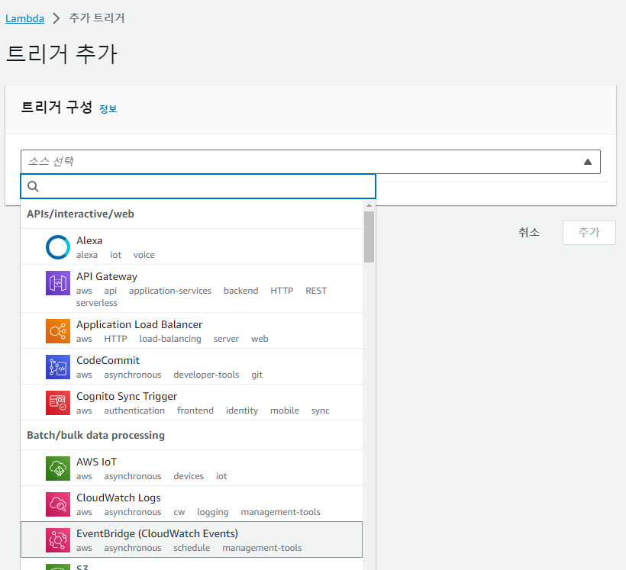Choose Application Load Balancer as the source

click(192, 330)
